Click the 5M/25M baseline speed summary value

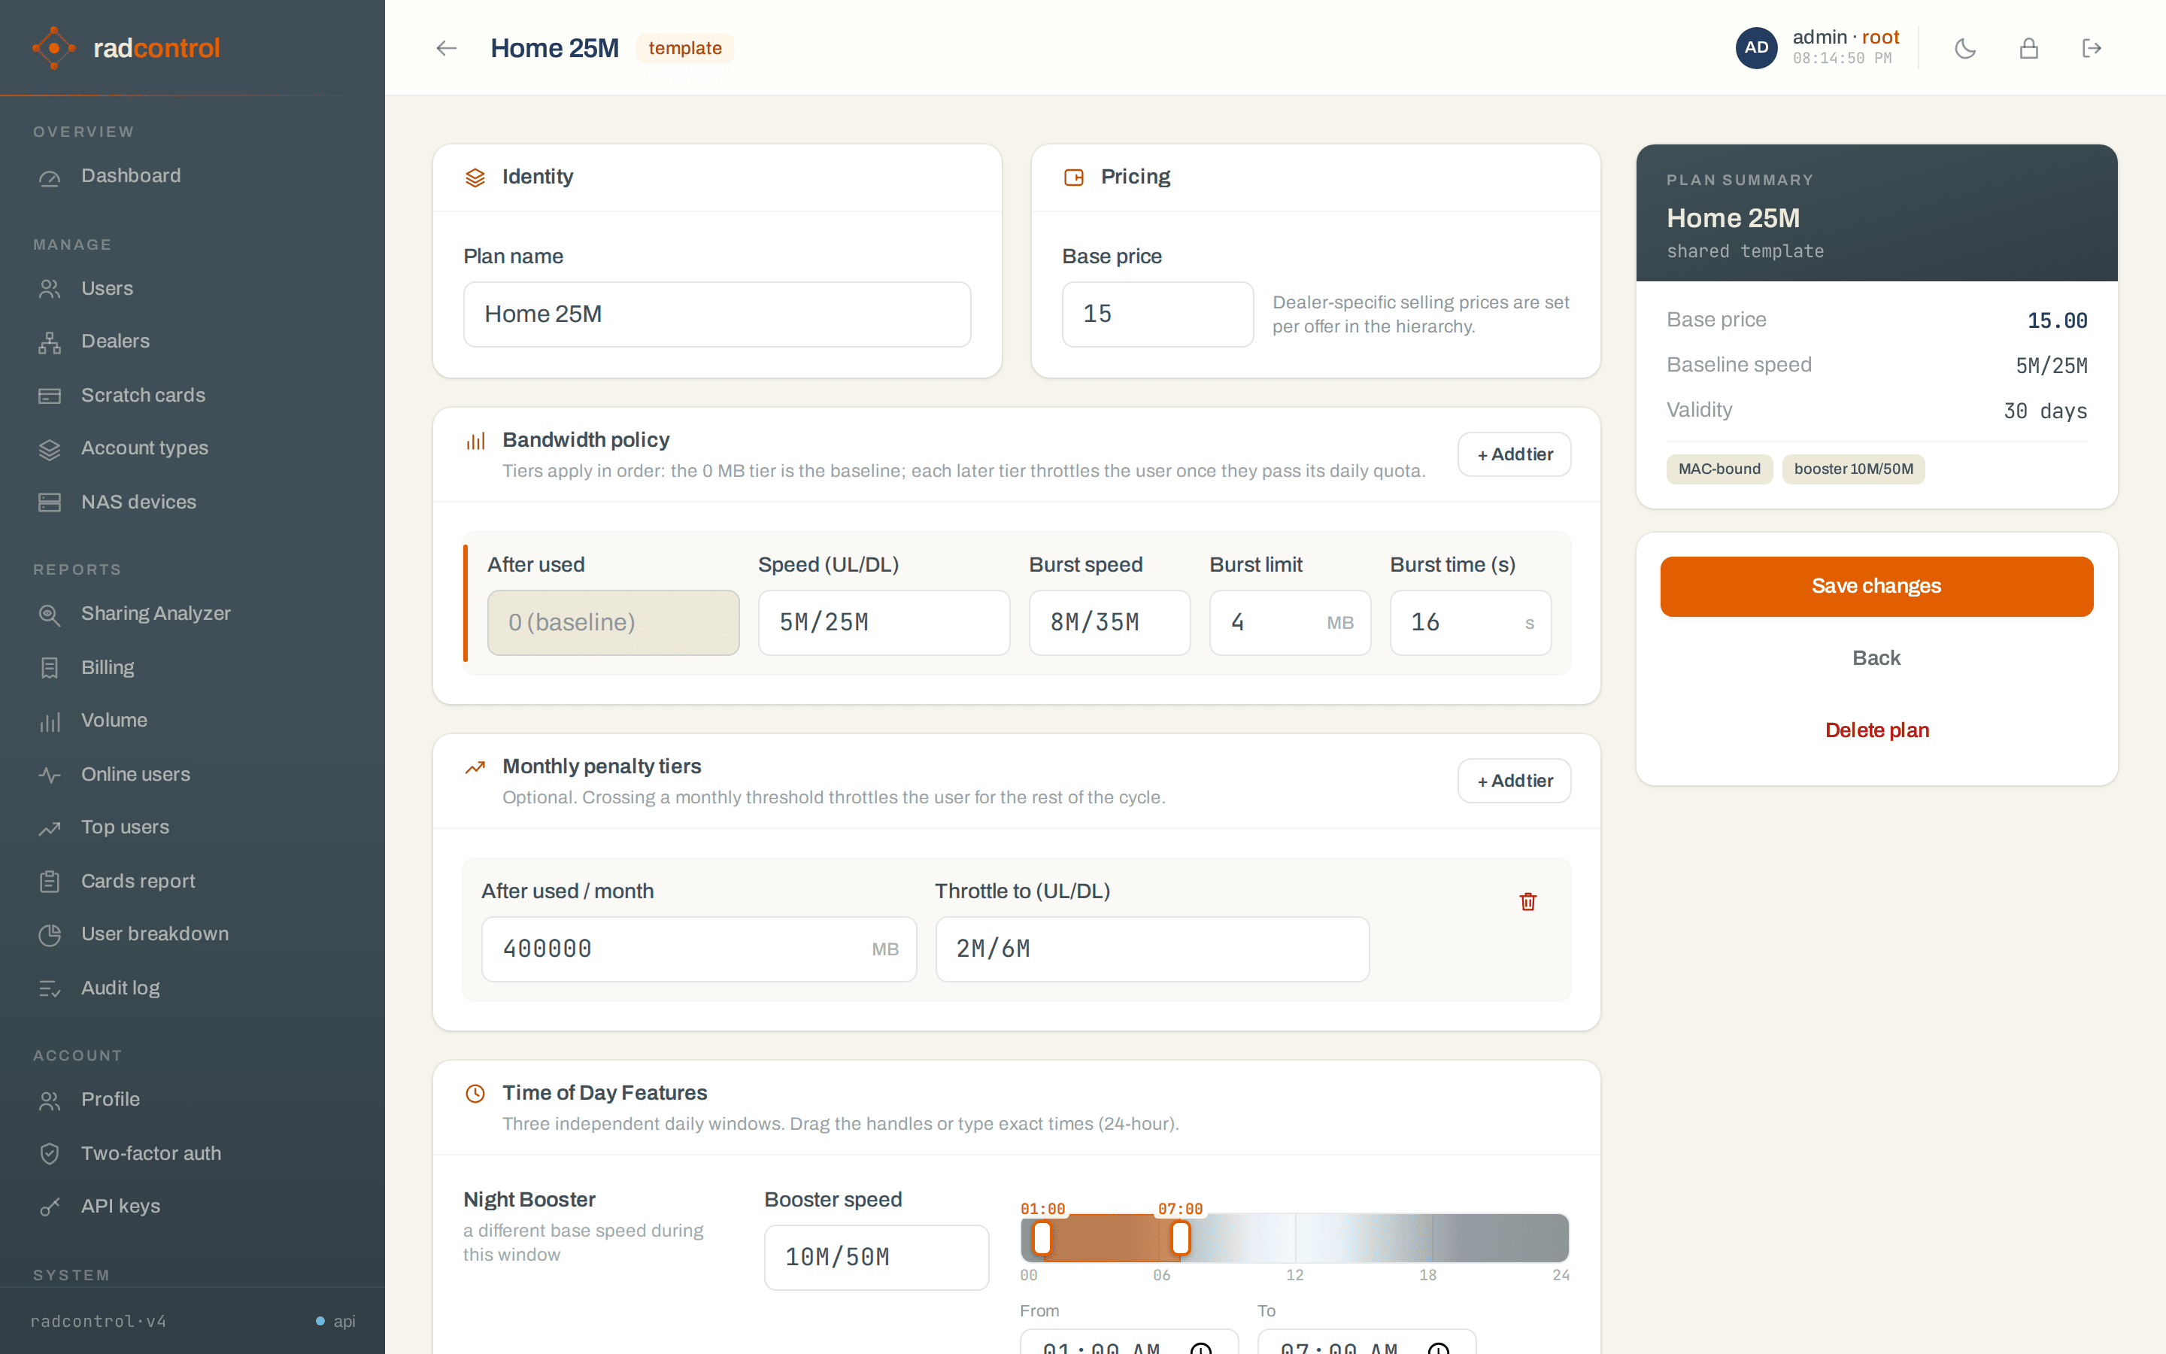[x=2052, y=366]
